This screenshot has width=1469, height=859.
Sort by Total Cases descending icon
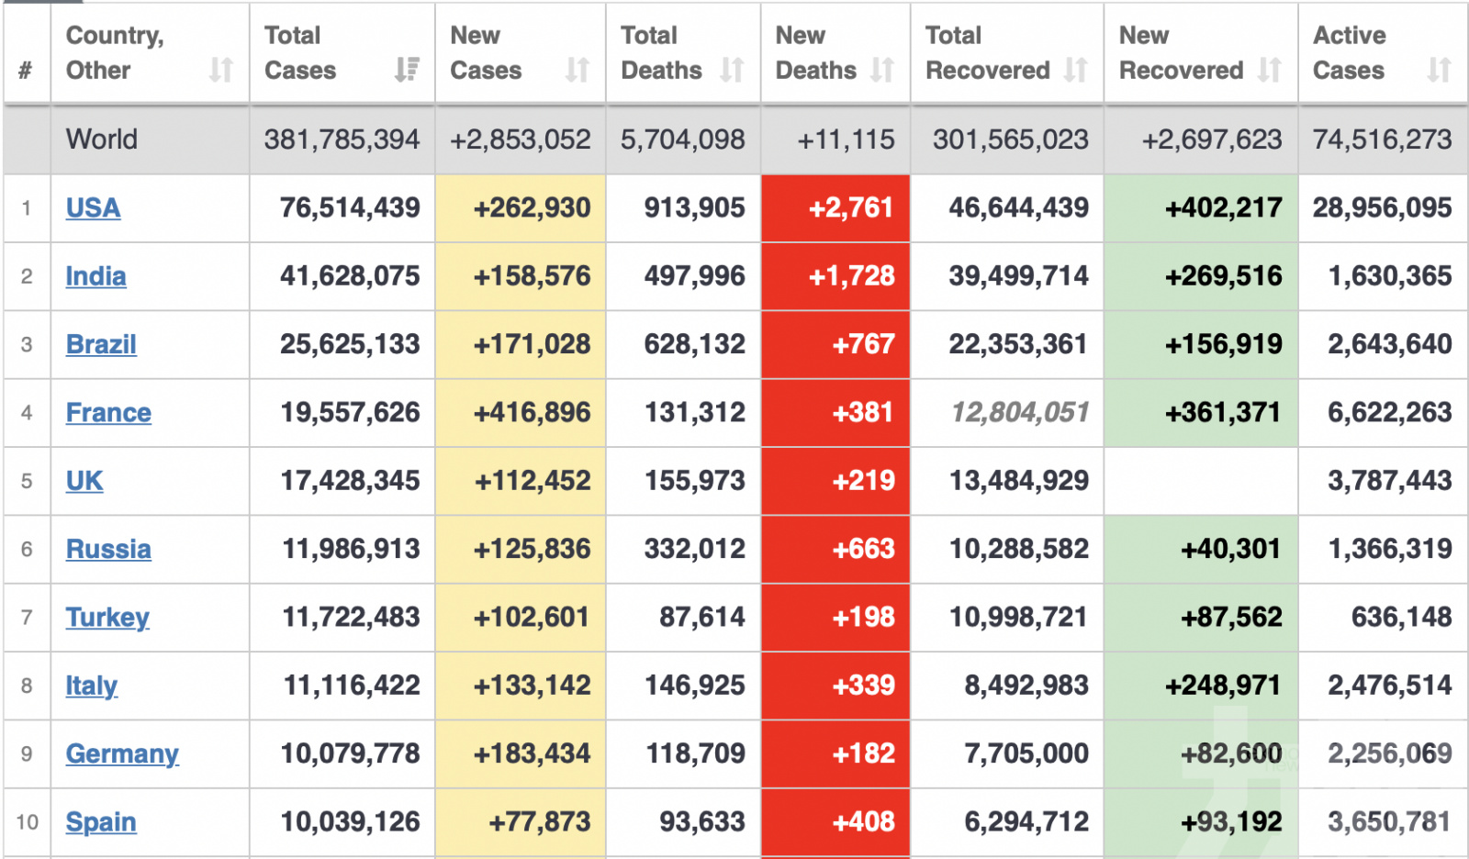(x=407, y=70)
